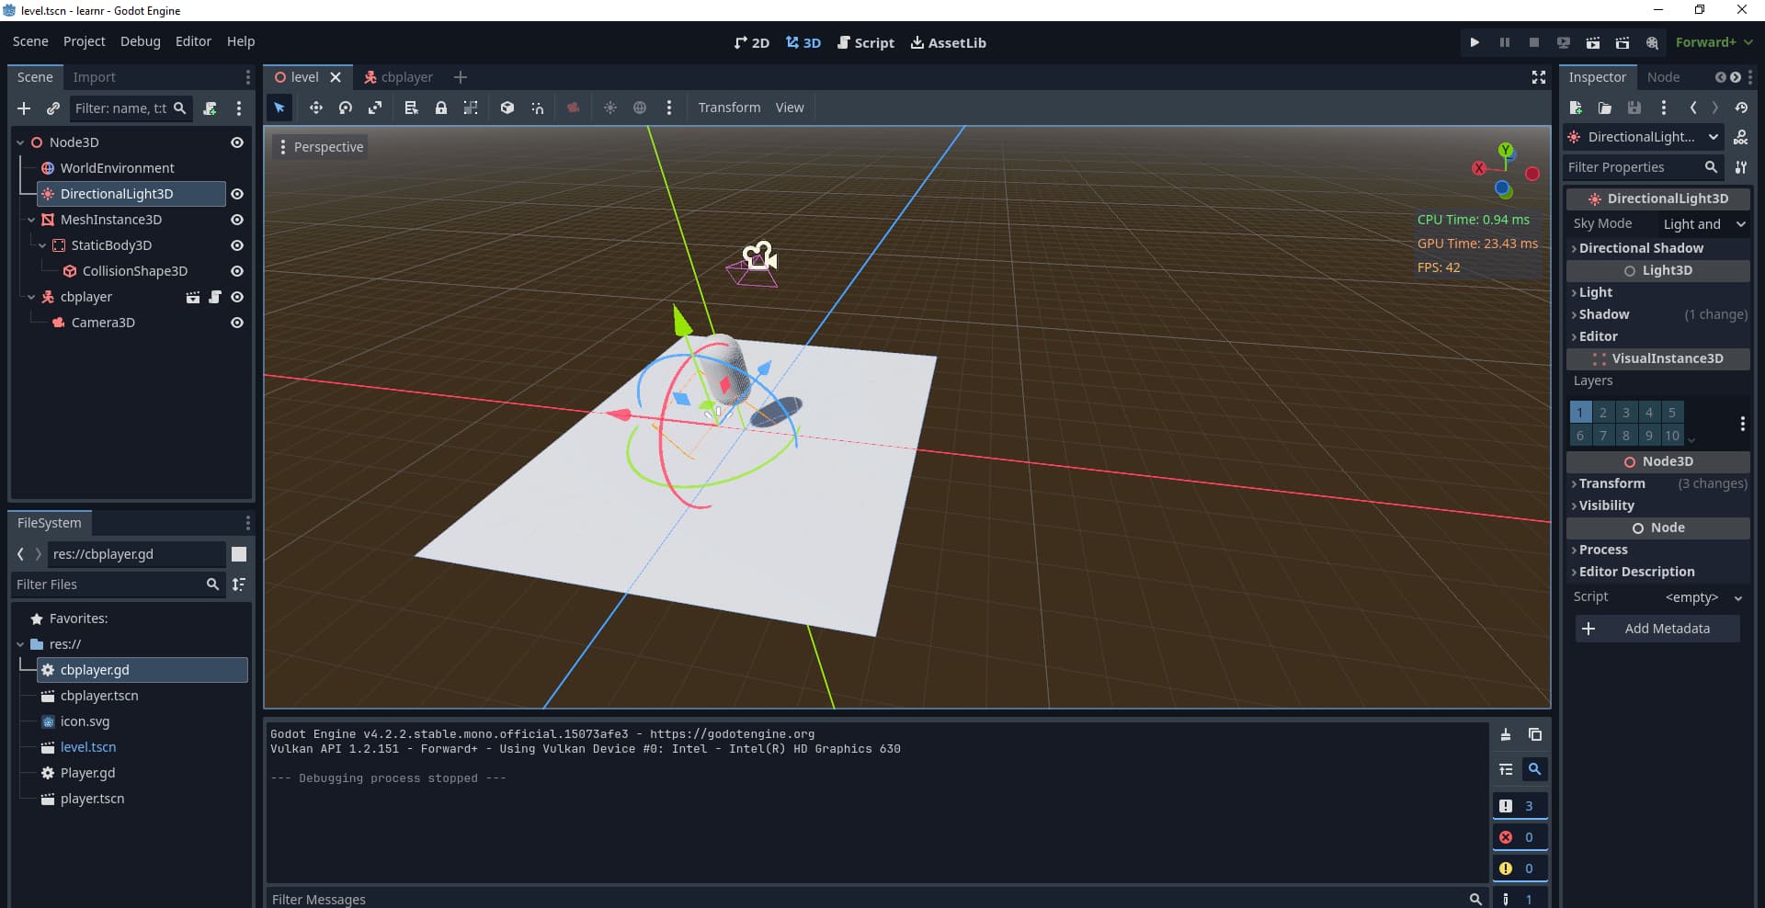Select the Rotate mode tool

pyautogui.click(x=346, y=108)
